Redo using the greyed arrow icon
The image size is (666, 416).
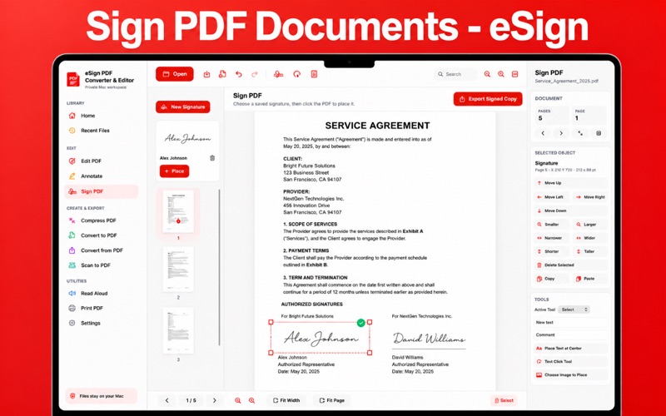click(255, 74)
